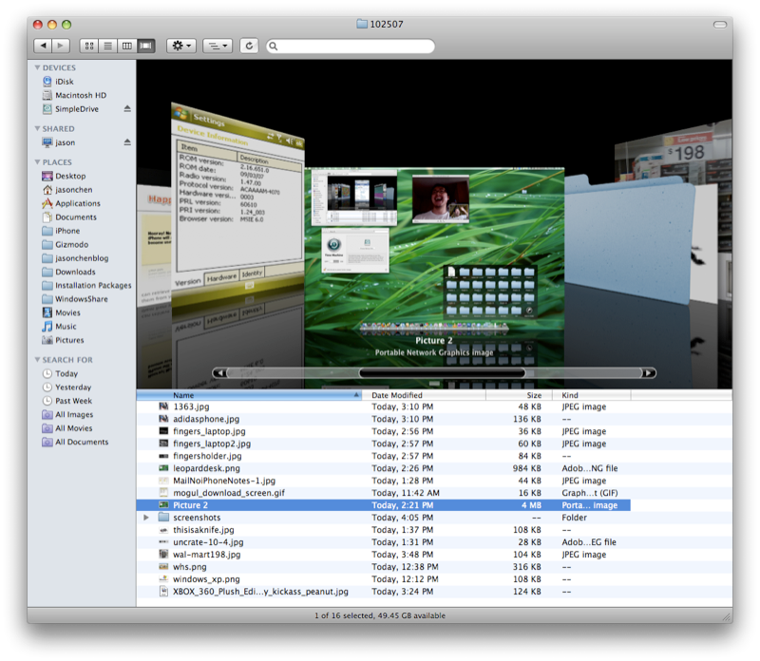Screen dimensions: 760x661
Task: Switch to list view
Action: (108, 46)
